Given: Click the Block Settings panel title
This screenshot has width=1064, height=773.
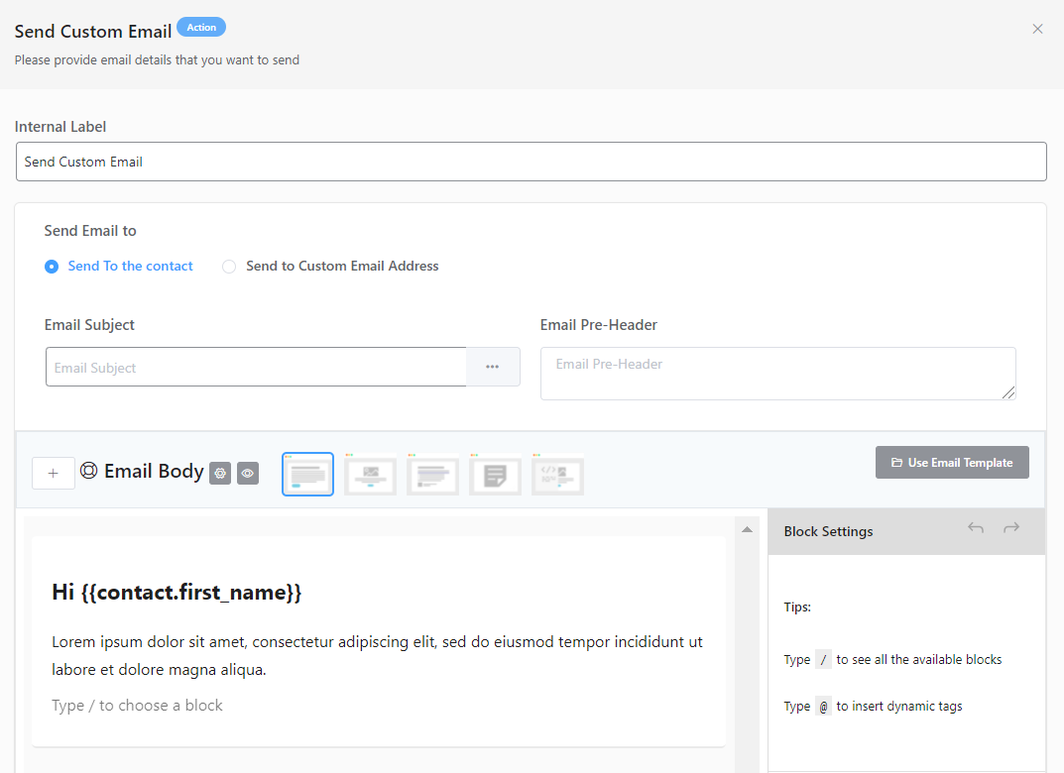Looking at the screenshot, I should pyautogui.click(x=829, y=531).
